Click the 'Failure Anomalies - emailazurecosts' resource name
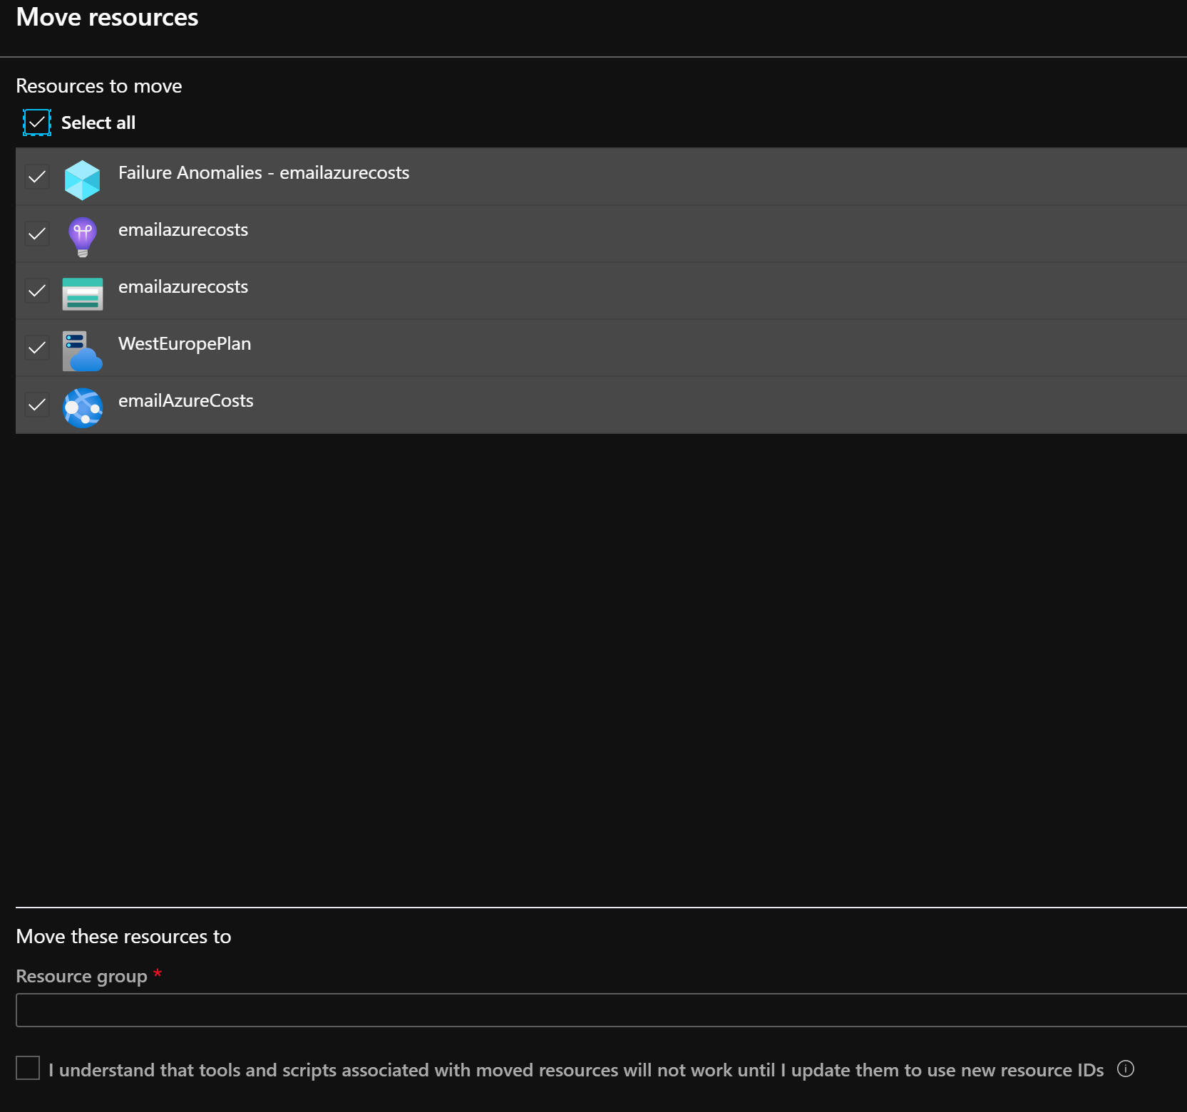This screenshot has width=1187, height=1112. click(x=263, y=173)
